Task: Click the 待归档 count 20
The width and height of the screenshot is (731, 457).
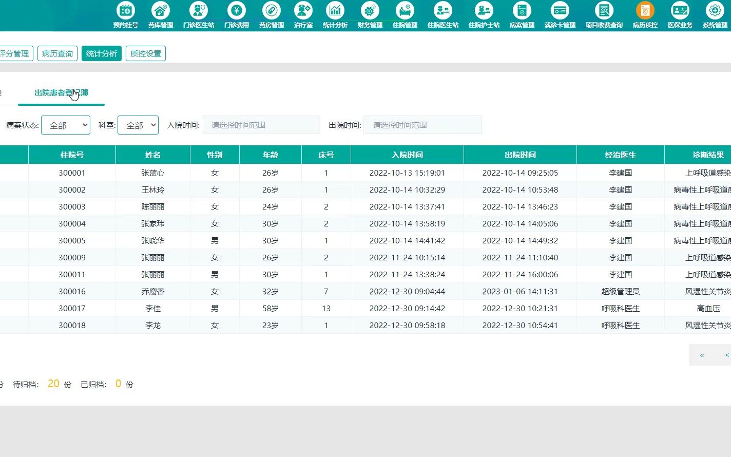Action: click(53, 384)
